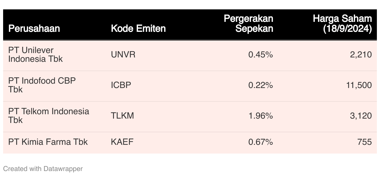Click the 3,120 share price value
Screen dimensions: 380x176
(x=361, y=116)
